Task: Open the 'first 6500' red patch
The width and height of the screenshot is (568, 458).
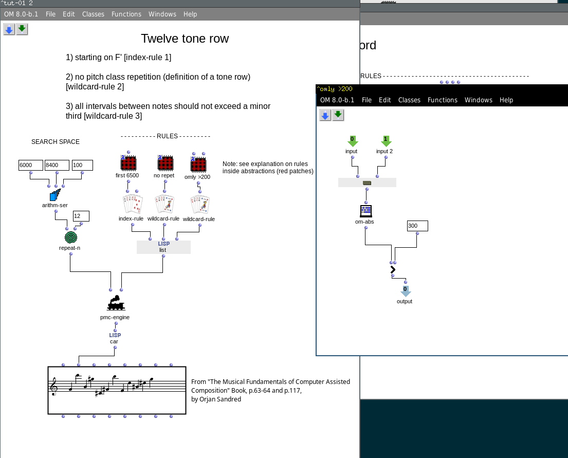Action: (x=127, y=163)
